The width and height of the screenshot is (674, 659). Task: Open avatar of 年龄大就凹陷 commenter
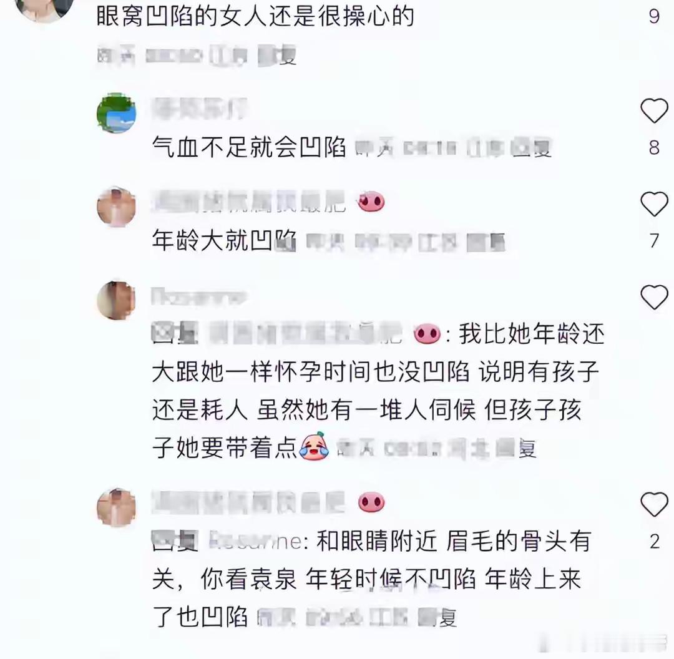pyautogui.click(x=117, y=207)
